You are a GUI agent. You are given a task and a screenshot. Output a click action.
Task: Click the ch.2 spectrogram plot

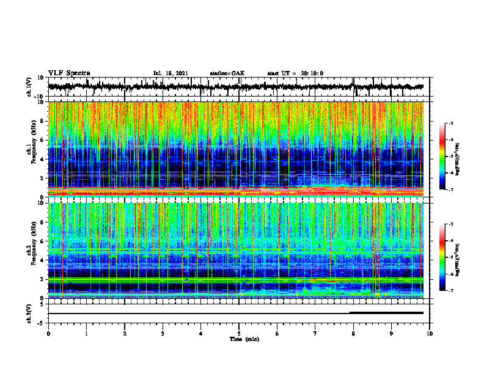[235, 251]
